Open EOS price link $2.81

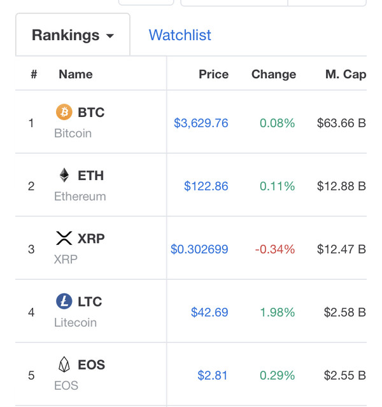tap(213, 375)
